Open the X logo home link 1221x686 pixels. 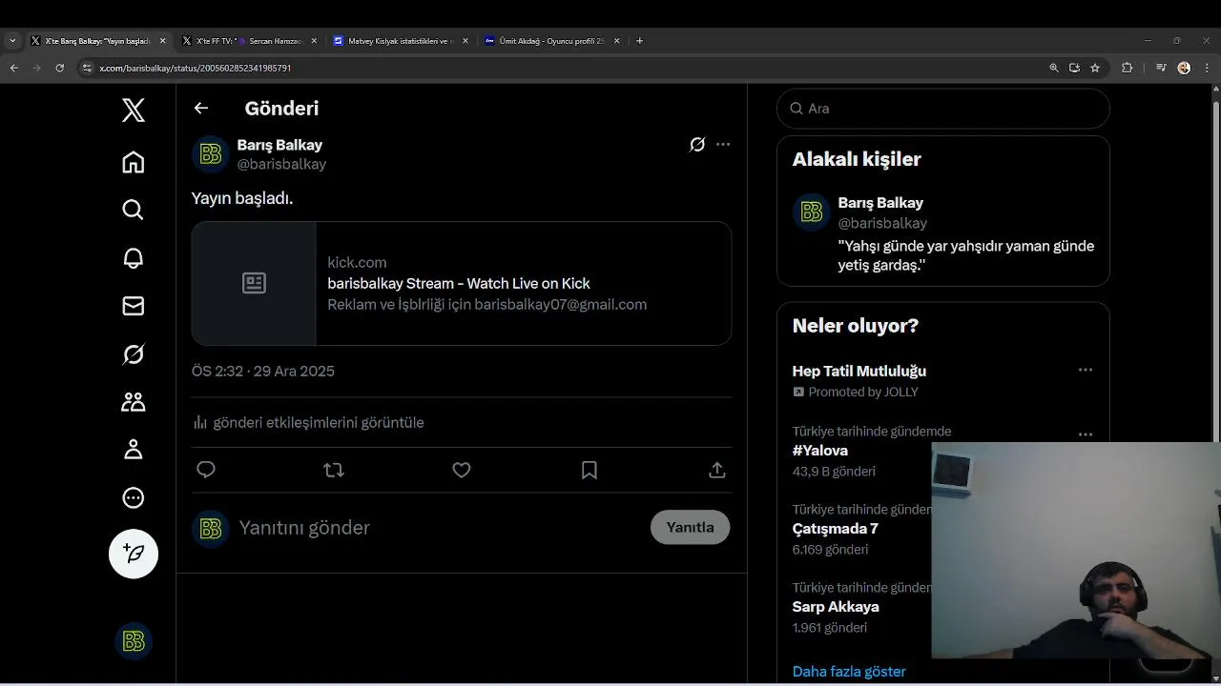(134, 110)
